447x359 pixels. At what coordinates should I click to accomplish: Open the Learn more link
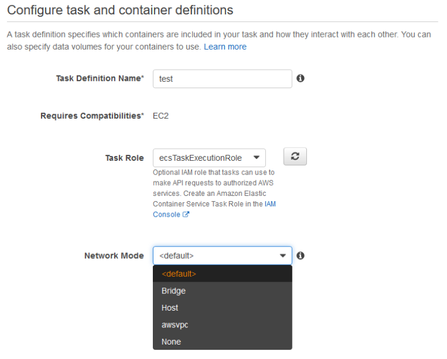pos(225,47)
